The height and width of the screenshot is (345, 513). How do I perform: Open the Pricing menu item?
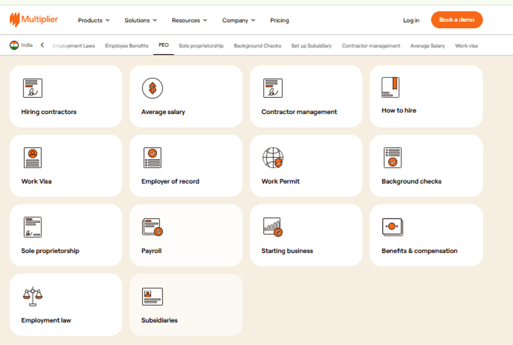[280, 20]
